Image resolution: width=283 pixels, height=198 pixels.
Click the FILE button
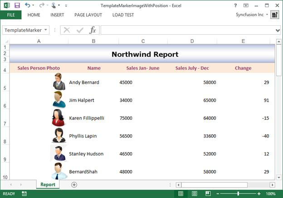(x=10, y=15)
